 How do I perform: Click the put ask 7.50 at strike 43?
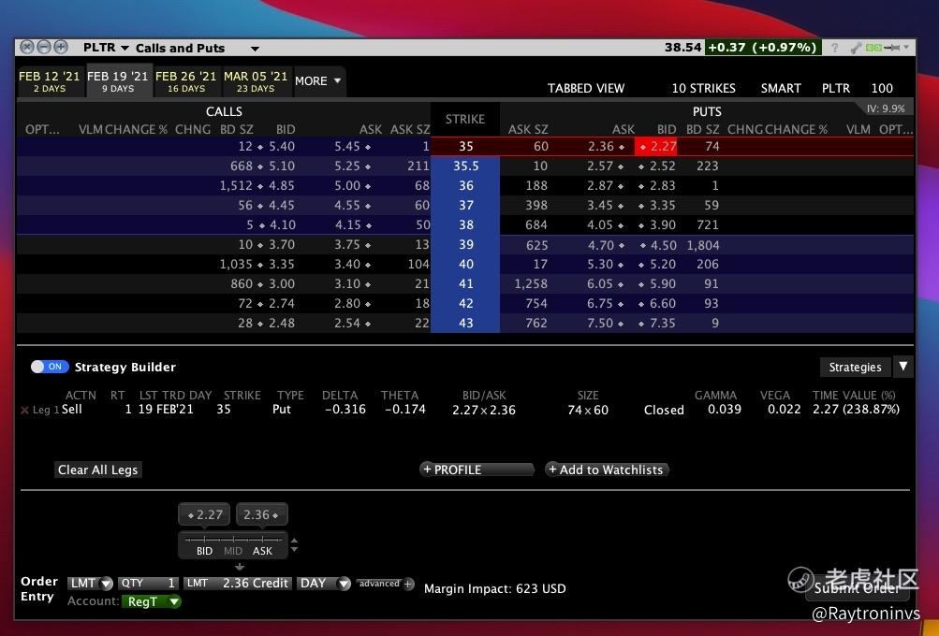tap(600, 323)
